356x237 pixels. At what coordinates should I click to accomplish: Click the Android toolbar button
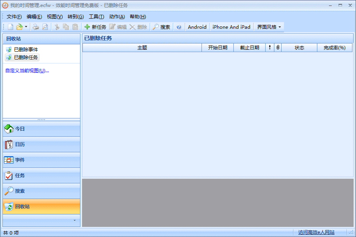tap(197, 27)
